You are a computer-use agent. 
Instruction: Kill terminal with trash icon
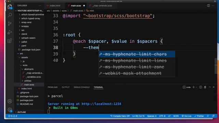click(205, 87)
